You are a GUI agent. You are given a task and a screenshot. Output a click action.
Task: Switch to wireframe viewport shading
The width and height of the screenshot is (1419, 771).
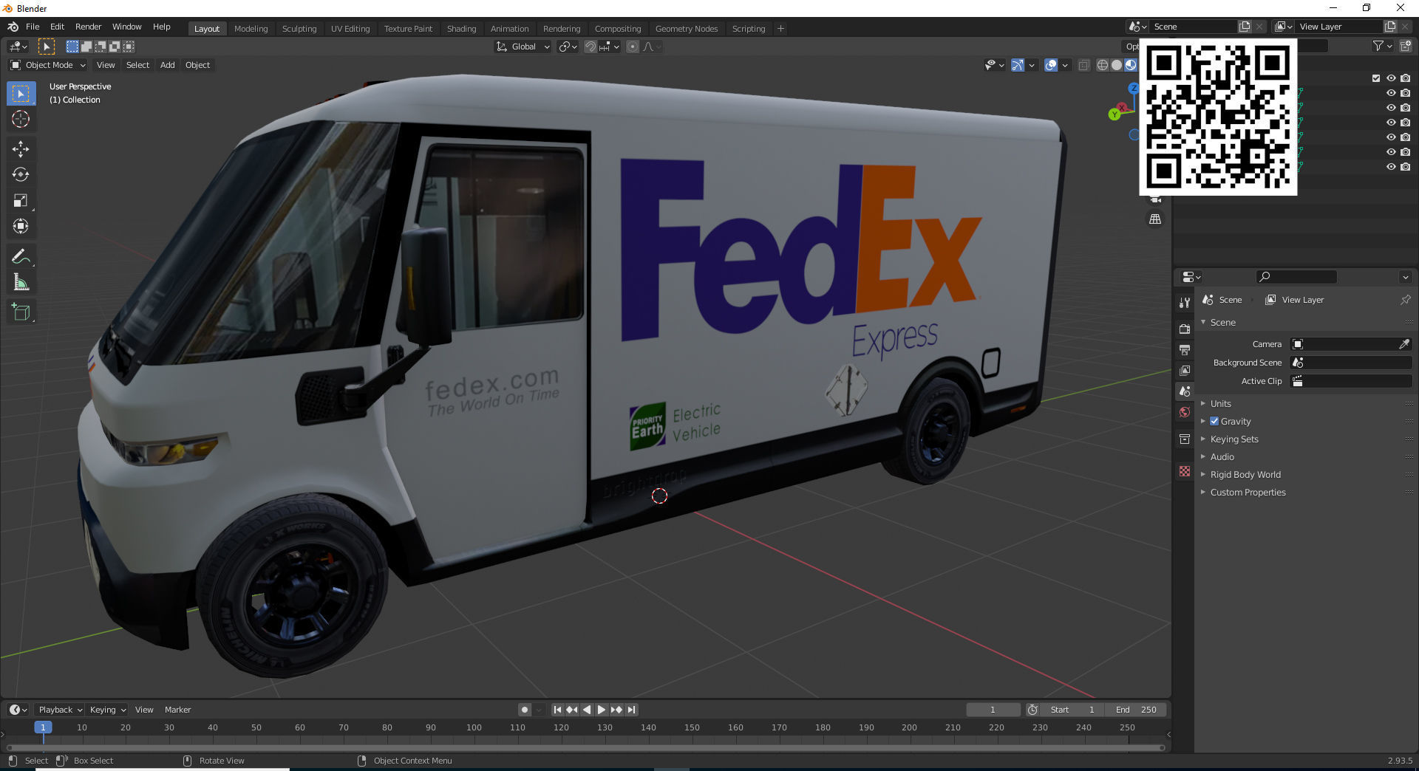pyautogui.click(x=1103, y=65)
